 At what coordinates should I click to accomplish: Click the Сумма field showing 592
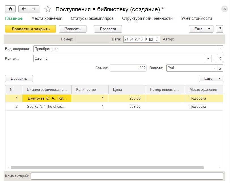(x=128, y=68)
